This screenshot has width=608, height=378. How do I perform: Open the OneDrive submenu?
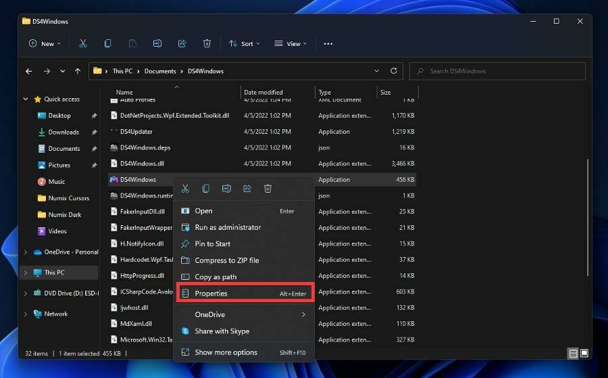click(x=243, y=314)
